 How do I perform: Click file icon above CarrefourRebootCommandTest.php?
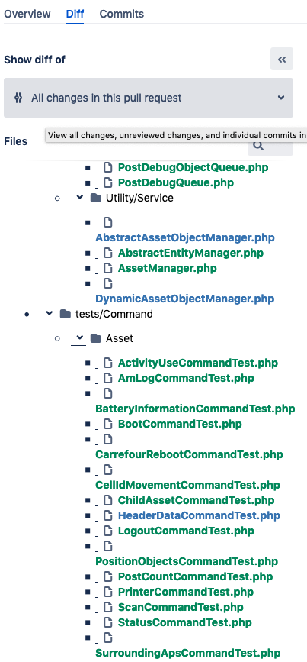108,440
